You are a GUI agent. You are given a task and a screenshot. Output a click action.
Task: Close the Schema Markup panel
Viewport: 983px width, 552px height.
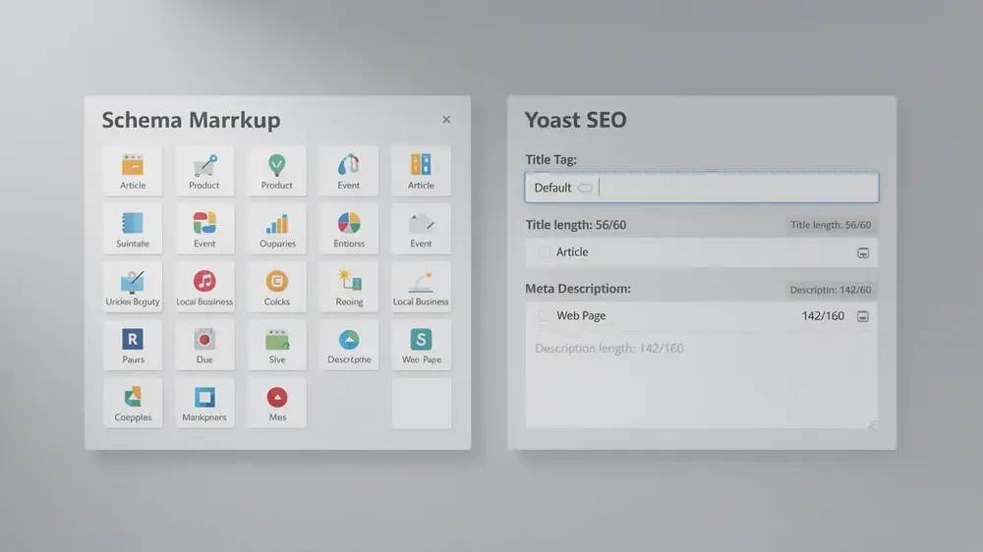pos(446,120)
